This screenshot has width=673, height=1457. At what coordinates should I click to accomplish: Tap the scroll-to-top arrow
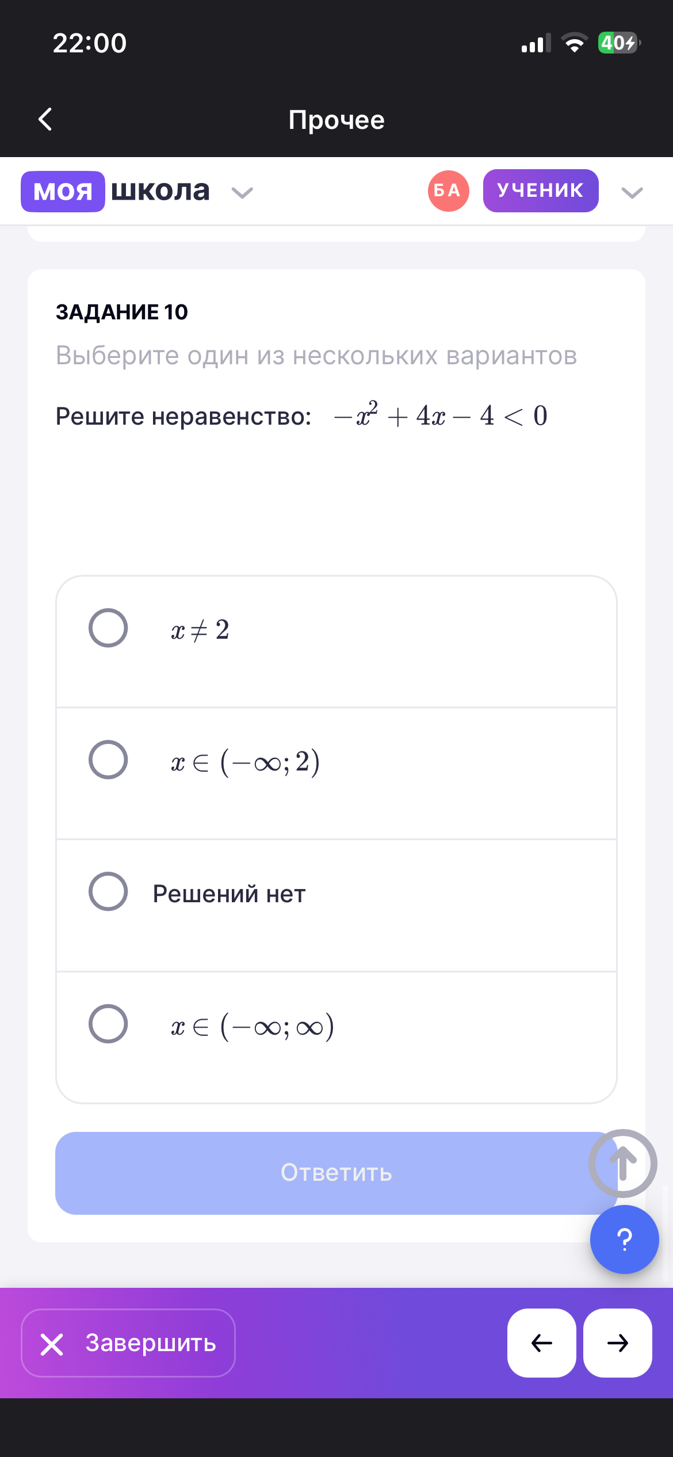point(623,1163)
